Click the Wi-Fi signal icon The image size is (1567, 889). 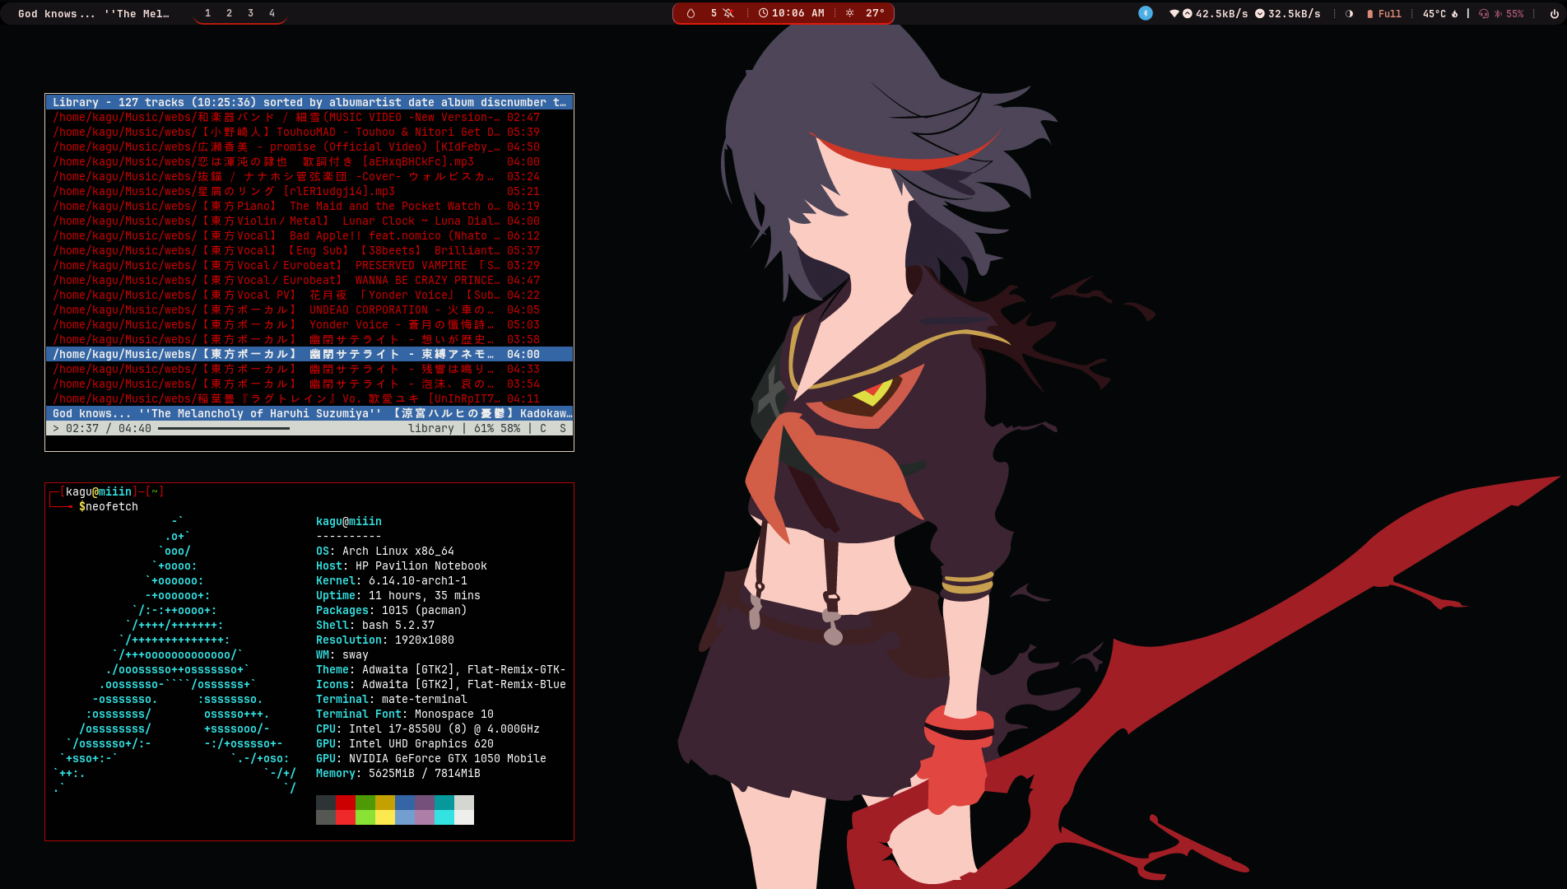coord(1174,13)
